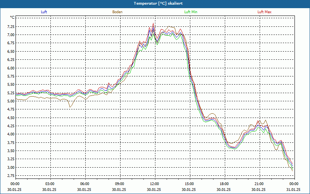Click the 03:00 time axis label

tap(50, 184)
